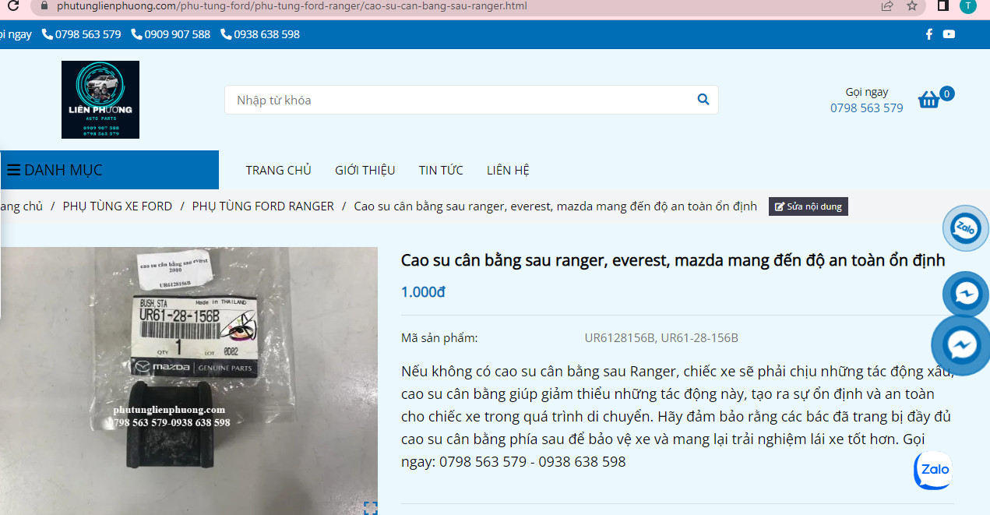Screen dimensions: 990x515
Task: Open the GIỚI THIỆU menu item
Action: [x=365, y=170]
